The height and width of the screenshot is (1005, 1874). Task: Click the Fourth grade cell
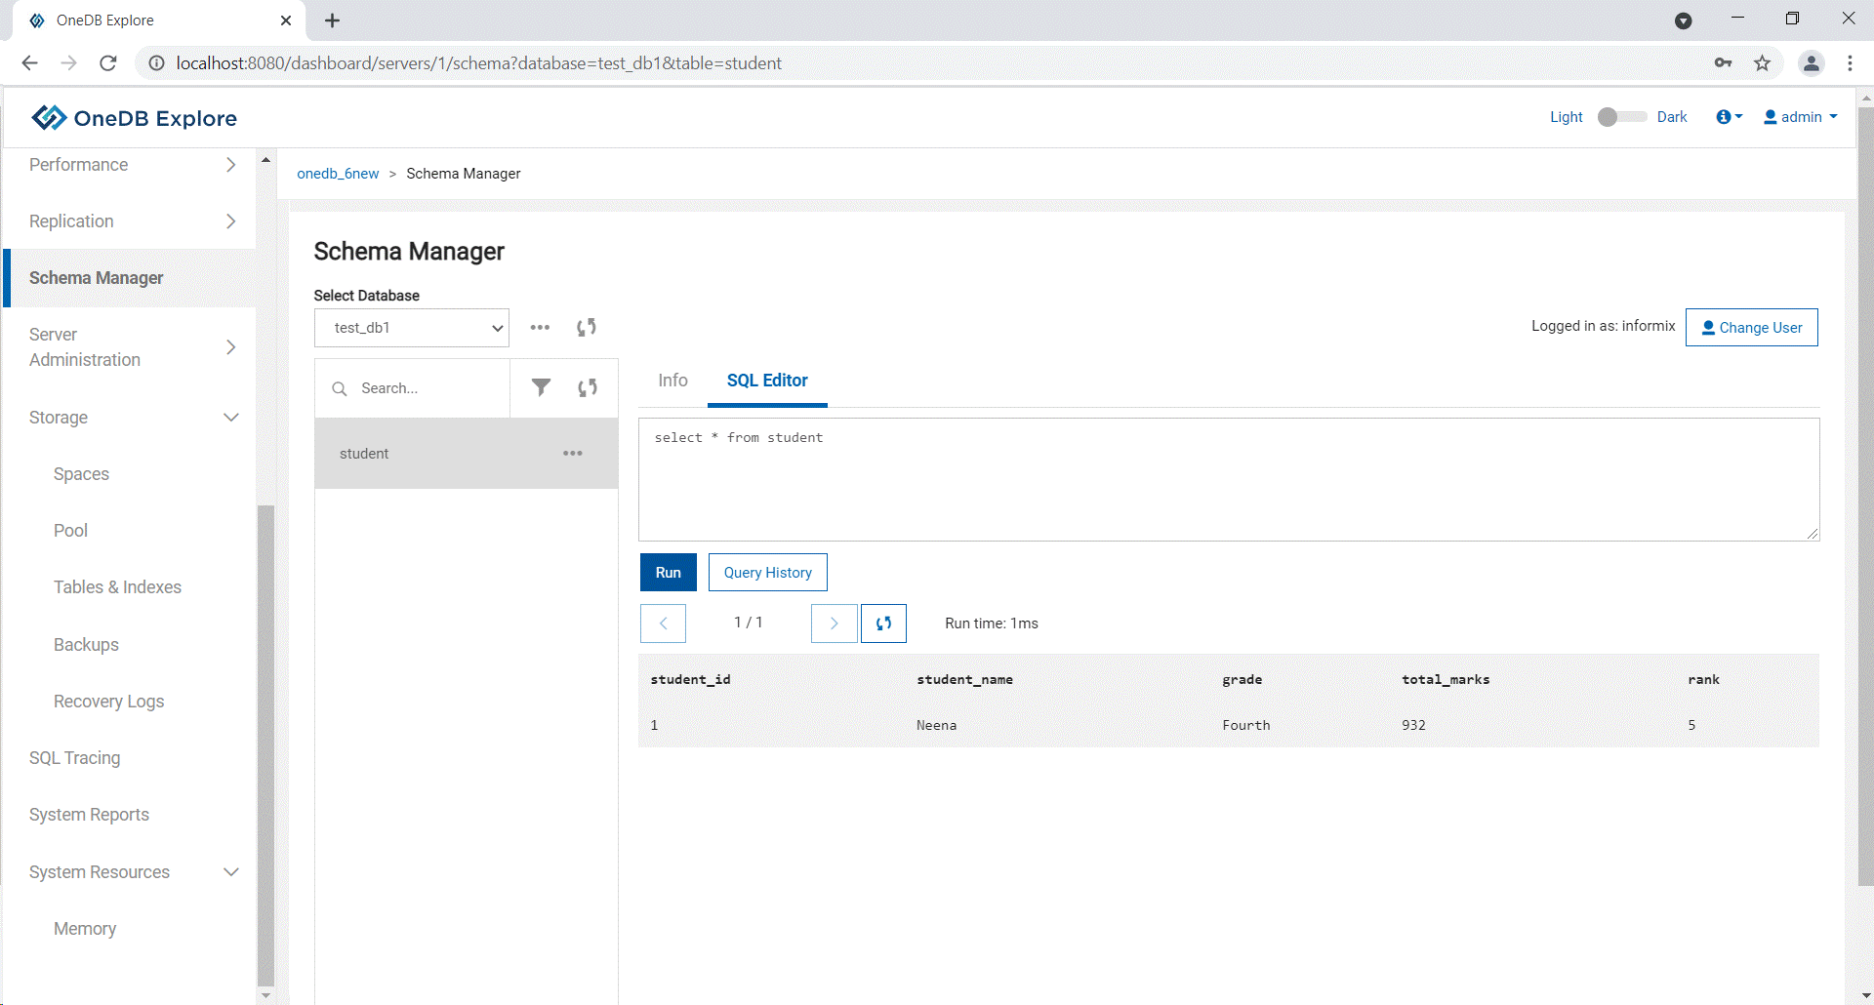click(x=1246, y=726)
